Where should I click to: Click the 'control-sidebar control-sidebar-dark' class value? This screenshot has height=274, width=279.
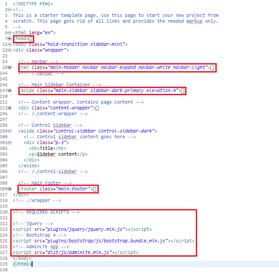104,131
